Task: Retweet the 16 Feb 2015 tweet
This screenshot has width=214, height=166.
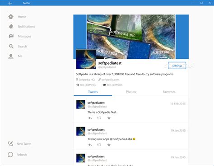Action: click(99, 118)
